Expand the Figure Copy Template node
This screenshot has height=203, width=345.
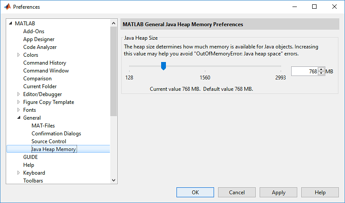coord(18,102)
